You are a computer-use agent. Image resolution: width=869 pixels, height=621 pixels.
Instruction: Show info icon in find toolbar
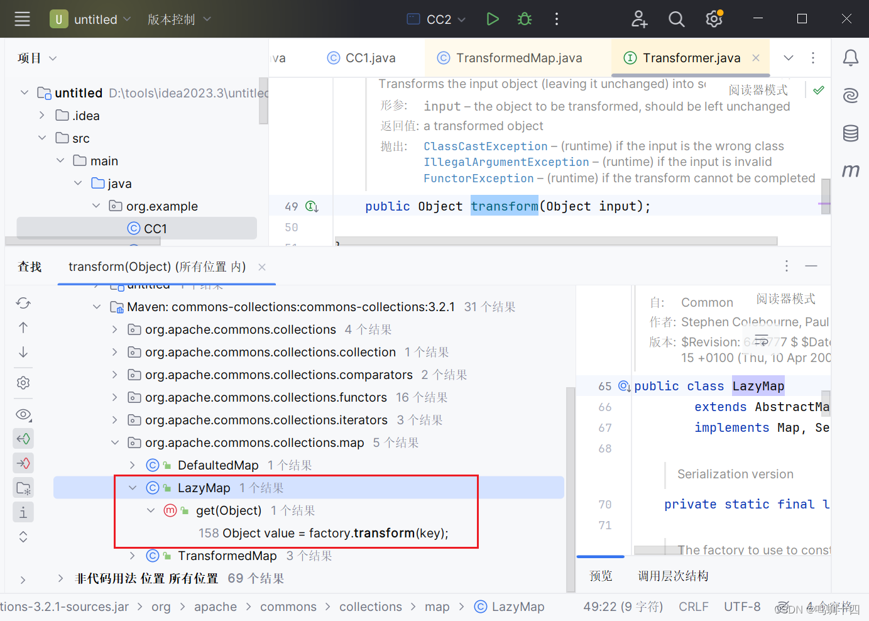pyautogui.click(x=23, y=512)
